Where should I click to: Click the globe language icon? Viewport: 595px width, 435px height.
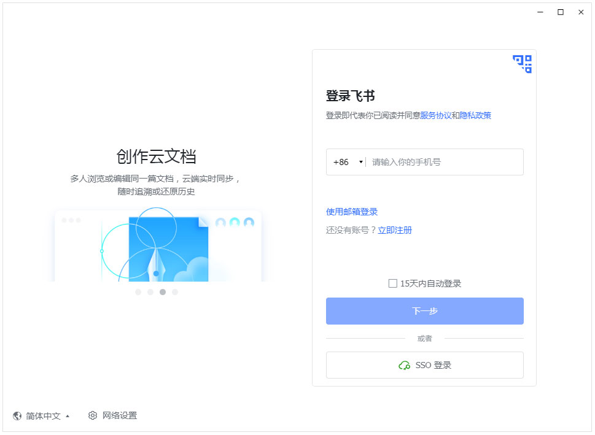(x=17, y=416)
